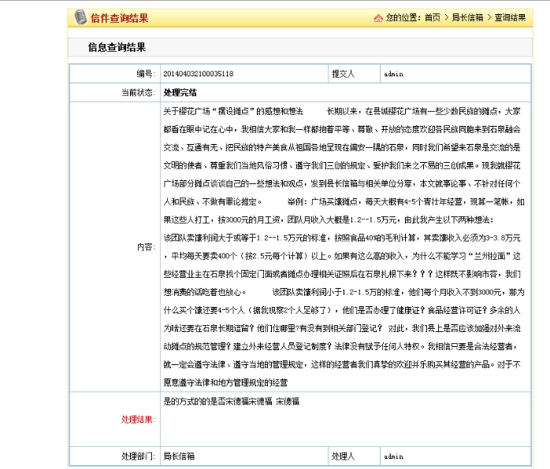Viewport: 550px width, 469px height.
Task: Select the letter number 201404032100035118
Action: point(198,74)
